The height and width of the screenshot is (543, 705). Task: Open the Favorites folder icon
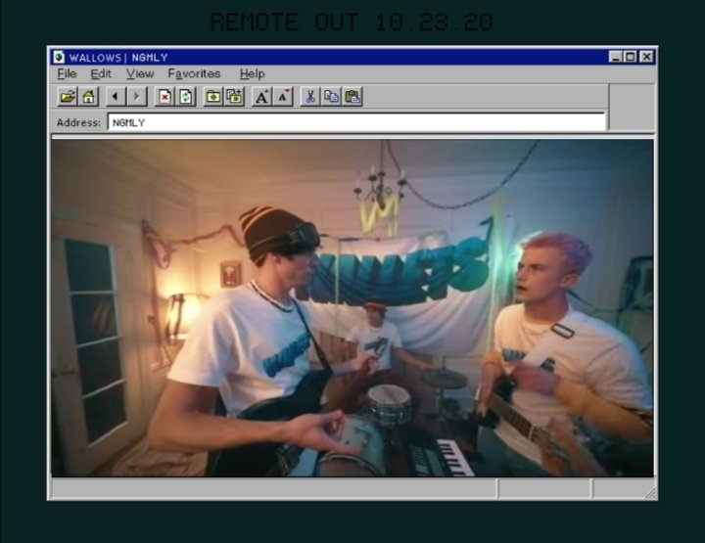pyautogui.click(x=213, y=97)
